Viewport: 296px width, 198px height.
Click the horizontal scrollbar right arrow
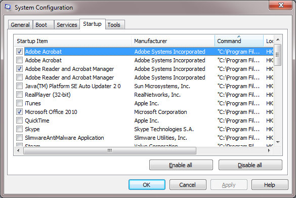[x=269, y=150]
